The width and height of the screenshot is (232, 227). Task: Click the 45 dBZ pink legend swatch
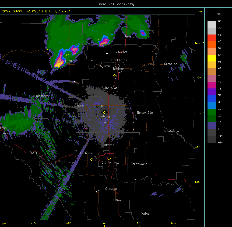(x=212, y=78)
